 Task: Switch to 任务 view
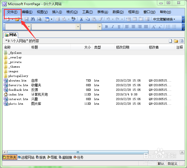78,157
